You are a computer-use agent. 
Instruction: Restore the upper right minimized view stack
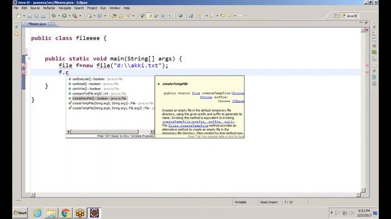coord(374,27)
